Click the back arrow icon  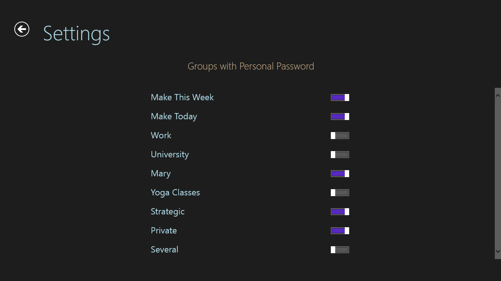click(x=22, y=29)
